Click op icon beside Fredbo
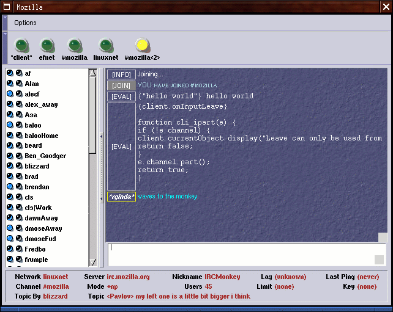Viewport: 393px width, 312px height. pyautogui.click(x=10, y=249)
